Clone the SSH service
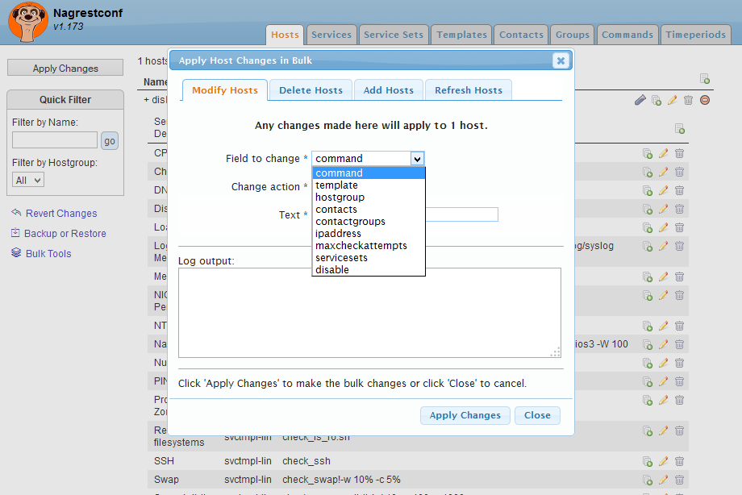Image resolution: width=742 pixels, height=495 pixels. (x=648, y=461)
